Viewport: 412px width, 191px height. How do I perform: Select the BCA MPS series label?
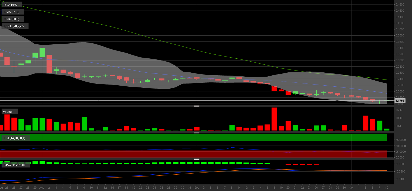click(x=12, y=5)
